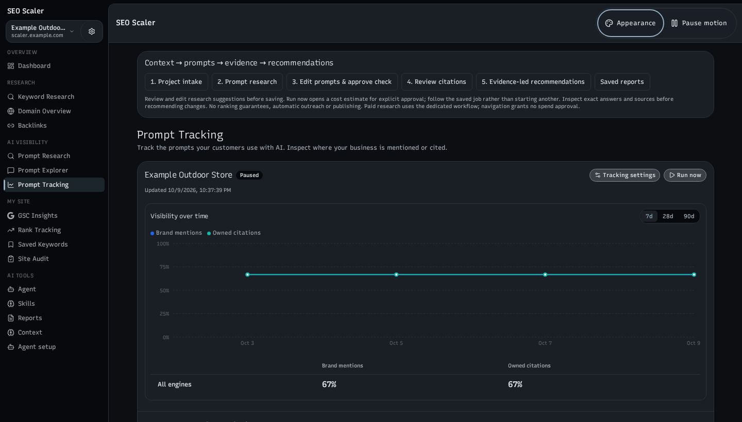Image resolution: width=742 pixels, height=422 pixels.
Task: Click the Backlinks chain icon
Action: pos(11,126)
